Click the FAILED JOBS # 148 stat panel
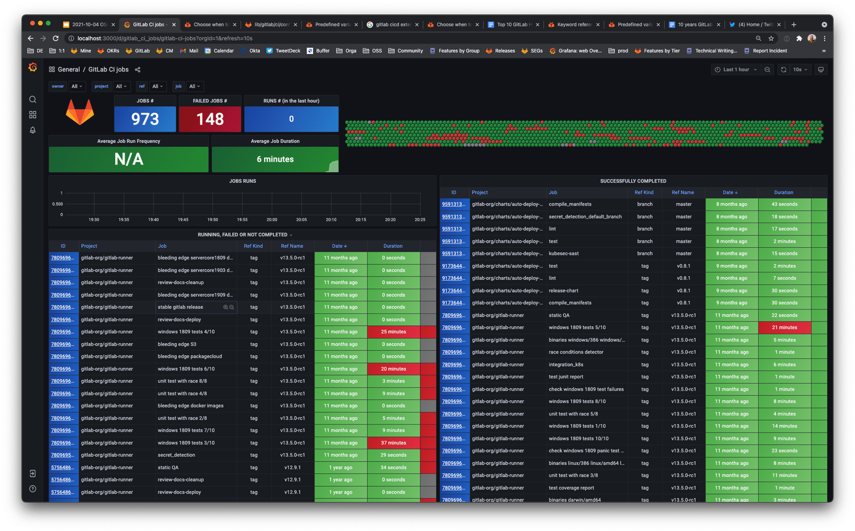The image size is (855, 531). coord(210,114)
